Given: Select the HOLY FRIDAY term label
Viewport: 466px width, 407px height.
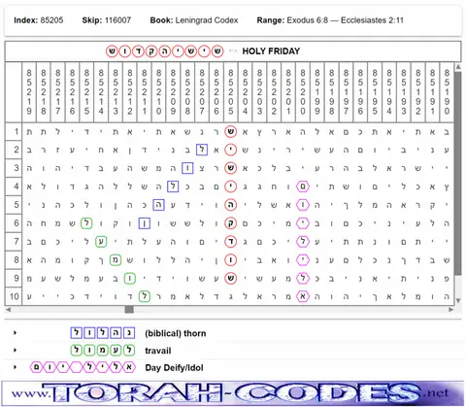Looking at the screenshot, I should click(x=271, y=51).
